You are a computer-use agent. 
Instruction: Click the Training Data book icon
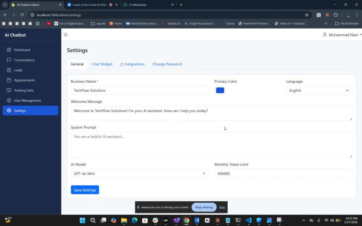(9, 90)
